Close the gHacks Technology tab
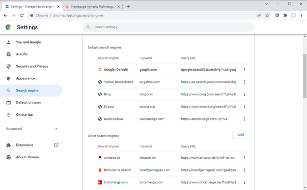The width and height of the screenshot is (307, 190). (119, 7)
